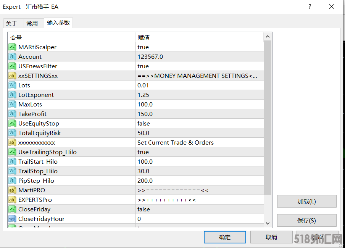Click the UseTrailingStop_Hilo boolean icon

coord(12,152)
